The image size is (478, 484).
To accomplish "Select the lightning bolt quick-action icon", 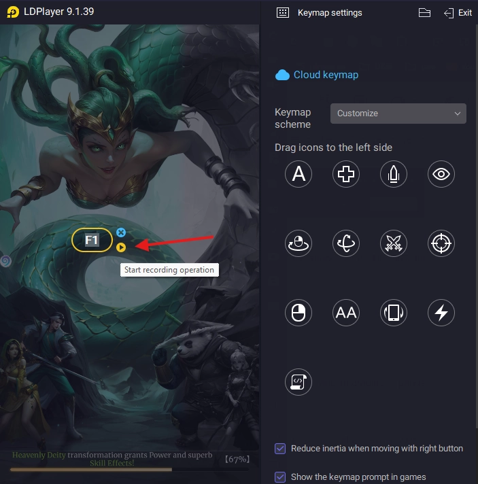I will tap(441, 313).
